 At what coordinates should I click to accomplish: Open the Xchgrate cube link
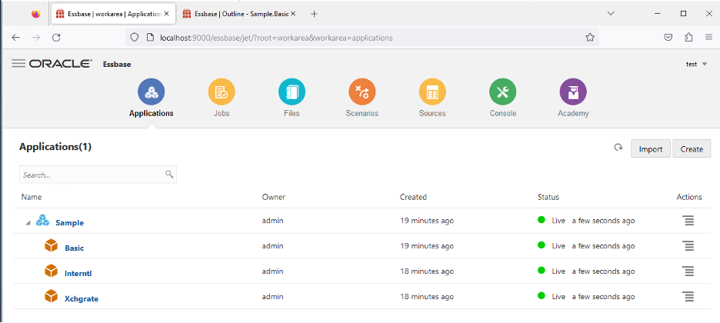point(82,298)
